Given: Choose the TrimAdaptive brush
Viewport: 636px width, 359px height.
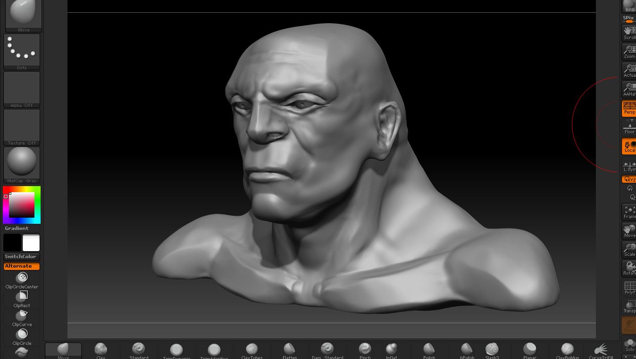Looking at the screenshot, I should pyautogui.click(x=214, y=351).
